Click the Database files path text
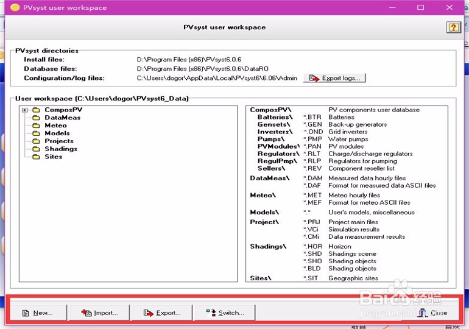The height and width of the screenshot is (329, 469). coord(202,69)
